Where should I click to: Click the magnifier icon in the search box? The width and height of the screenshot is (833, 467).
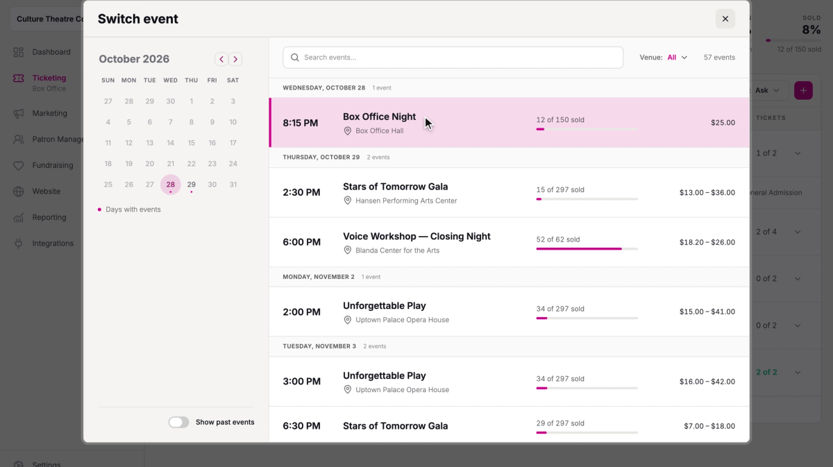click(295, 58)
